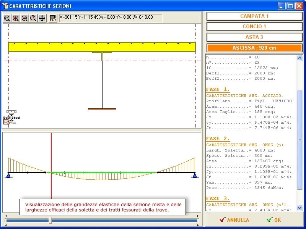Click the left blue beam support
The width and height of the screenshot is (306, 229).
pyautogui.click(x=8, y=175)
